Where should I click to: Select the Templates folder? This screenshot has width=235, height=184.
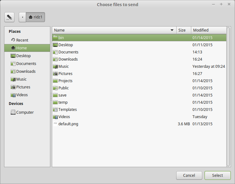(139, 110)
